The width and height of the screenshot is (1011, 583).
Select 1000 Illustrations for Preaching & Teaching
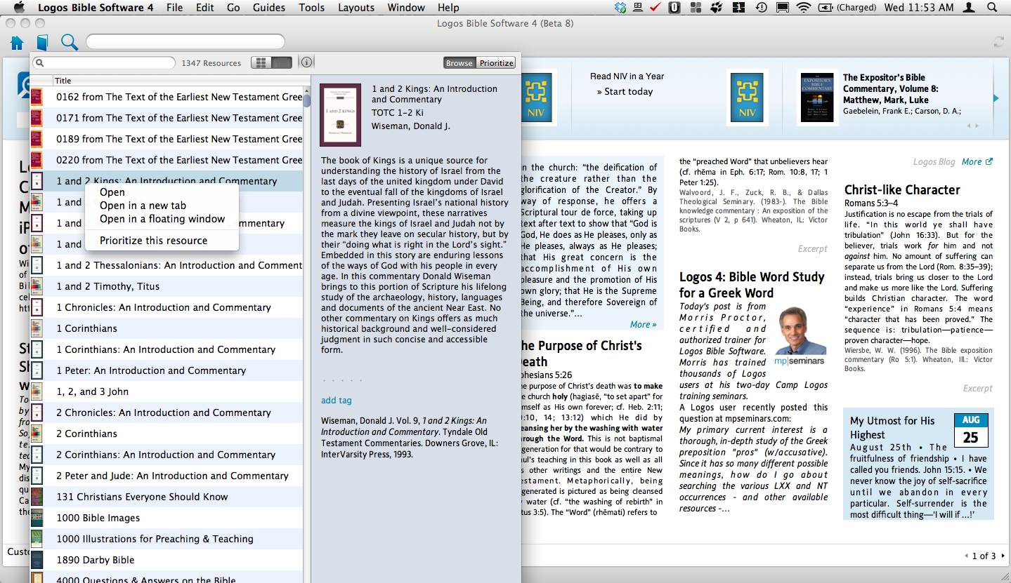point(167,539)
